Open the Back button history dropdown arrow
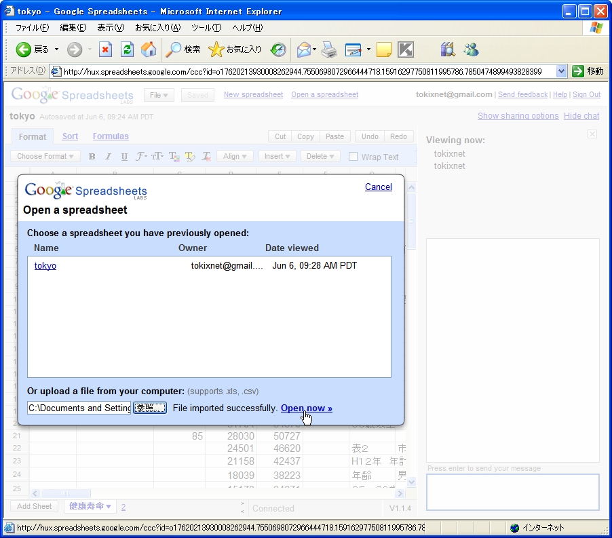Image resolution: width=612 pixels, height=538 pixels. (56, 50)
